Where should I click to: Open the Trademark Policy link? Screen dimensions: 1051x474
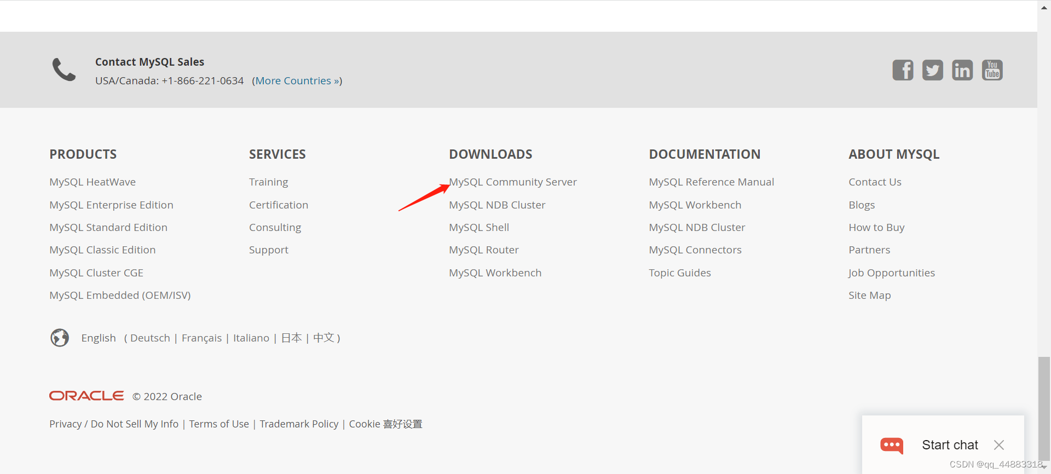click(299, 424)
